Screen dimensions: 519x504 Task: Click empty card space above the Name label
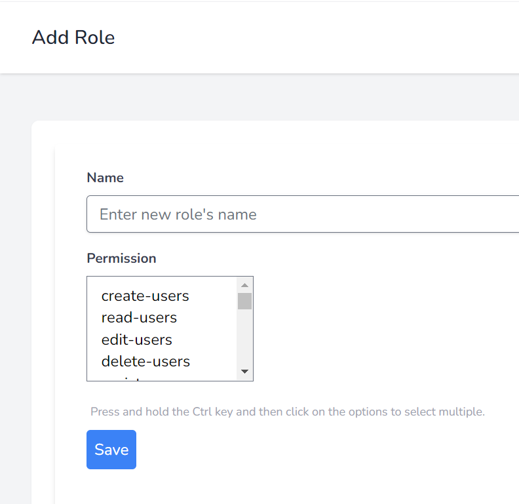pyautogui.click(x=262, y=147)
